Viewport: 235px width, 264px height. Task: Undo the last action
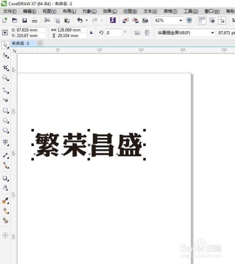(80, 20)
